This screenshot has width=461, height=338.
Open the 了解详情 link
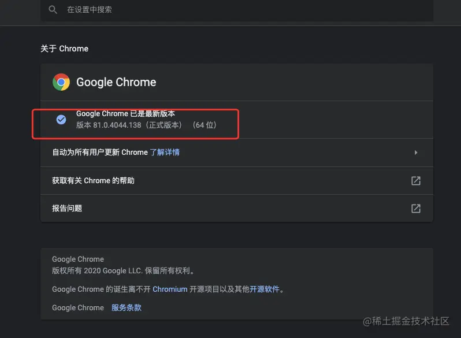[165, 153]
